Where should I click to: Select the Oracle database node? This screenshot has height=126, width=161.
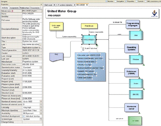136,84
